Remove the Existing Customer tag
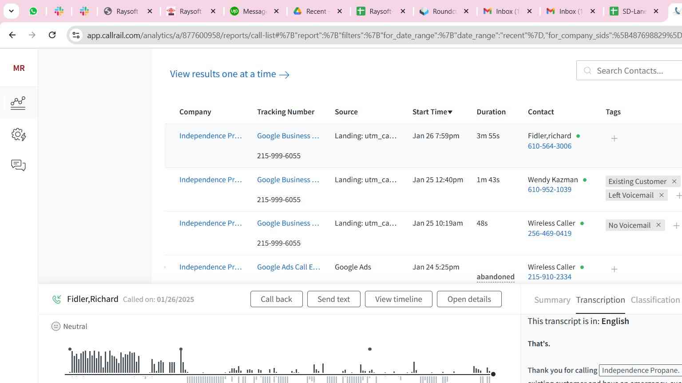This screenshot has height=383, width=682. [x=674, y=181]
